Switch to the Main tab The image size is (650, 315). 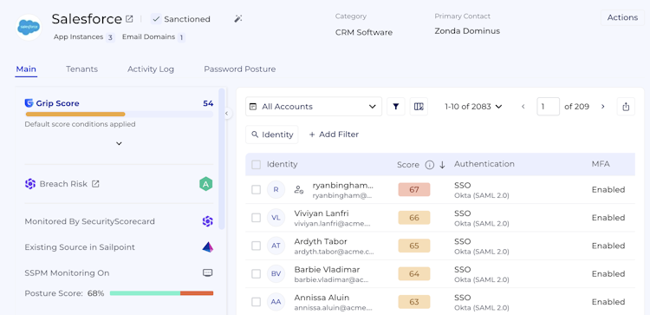point(26,69)
